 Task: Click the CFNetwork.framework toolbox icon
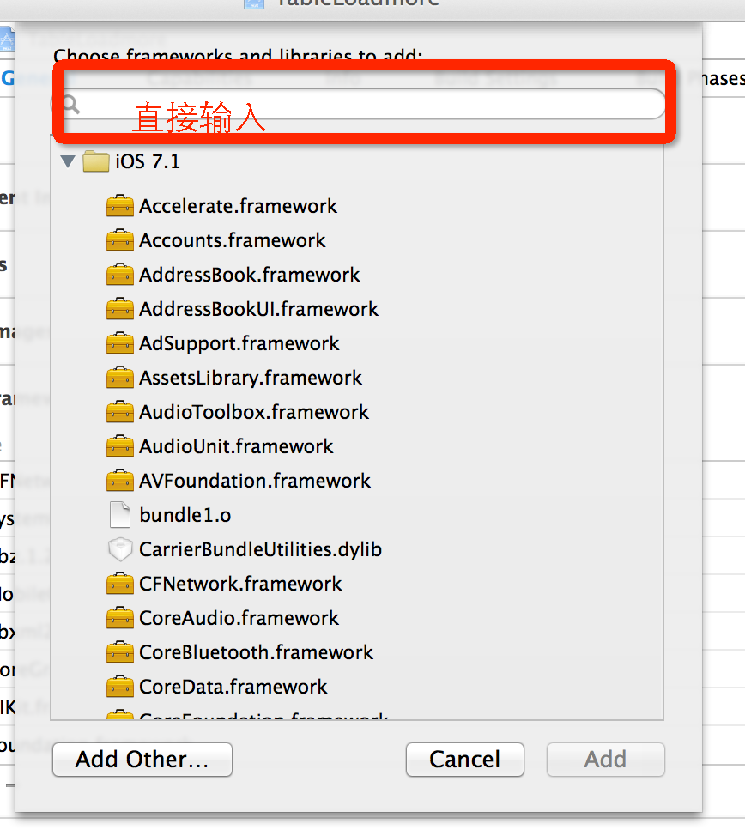120,584
